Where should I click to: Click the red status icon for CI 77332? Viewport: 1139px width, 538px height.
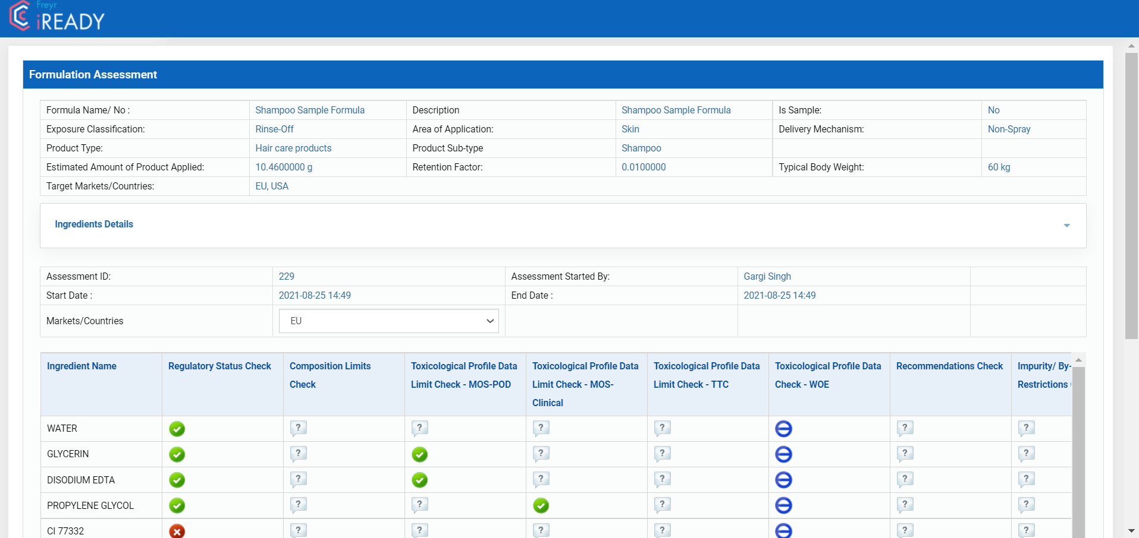[x=177, y=531]
